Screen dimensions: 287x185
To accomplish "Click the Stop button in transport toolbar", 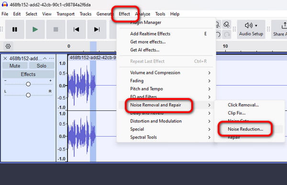I will click(x=55, y=30).
